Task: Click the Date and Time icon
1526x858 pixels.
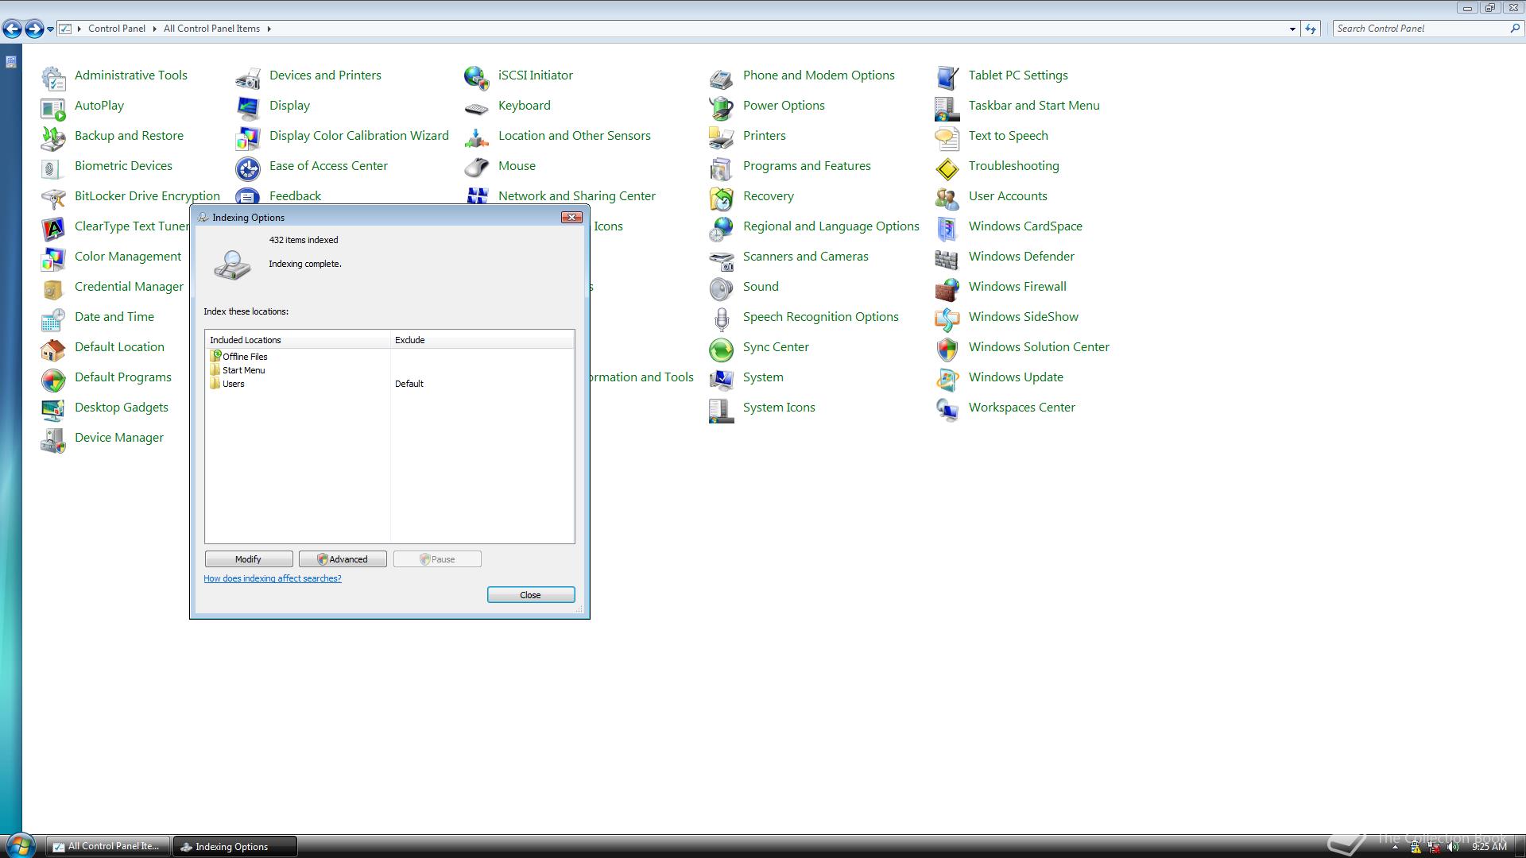Action: 53,319
